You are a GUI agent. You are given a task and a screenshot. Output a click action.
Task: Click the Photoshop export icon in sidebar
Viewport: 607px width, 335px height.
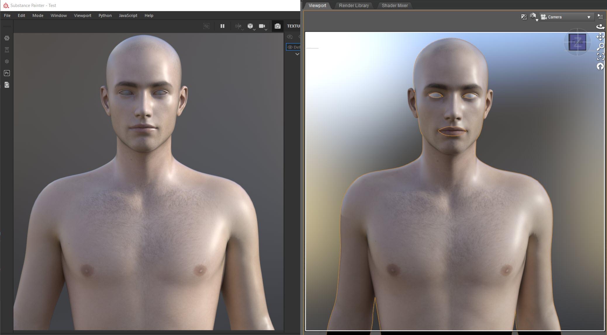pyautogui.click(x=7, y=73)
